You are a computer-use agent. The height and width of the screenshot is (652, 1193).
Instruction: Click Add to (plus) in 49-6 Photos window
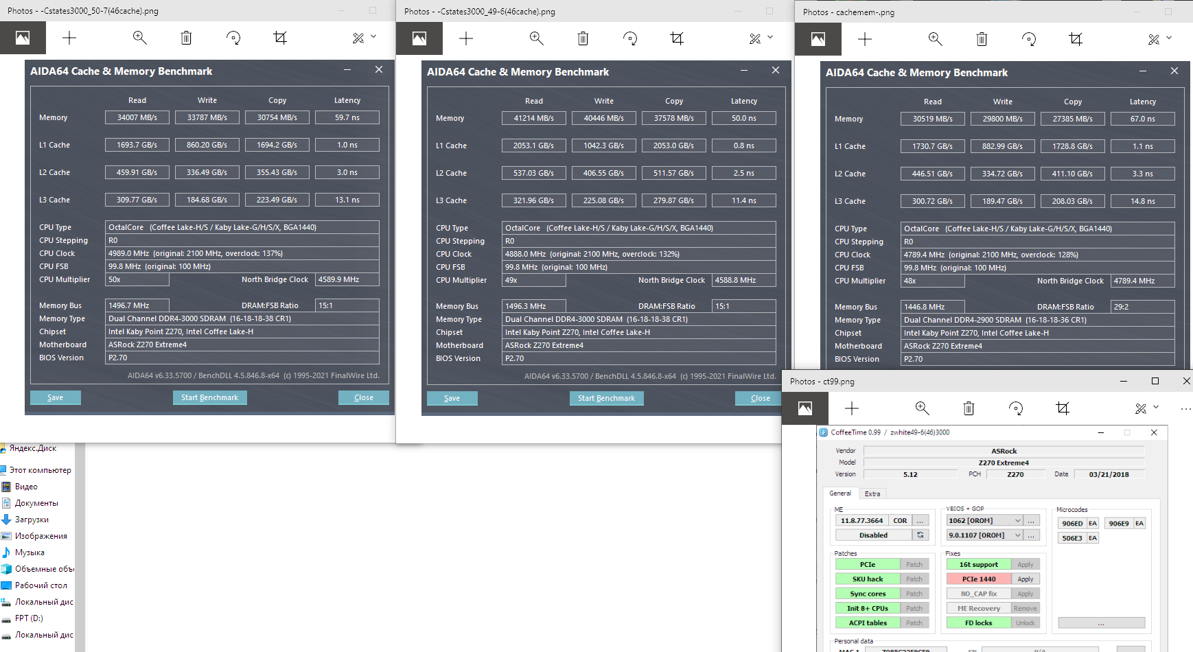(x=466, y=38)
